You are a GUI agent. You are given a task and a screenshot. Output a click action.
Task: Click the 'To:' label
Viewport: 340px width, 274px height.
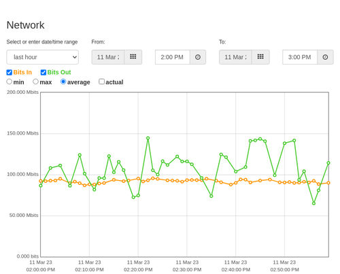point(222,42)
